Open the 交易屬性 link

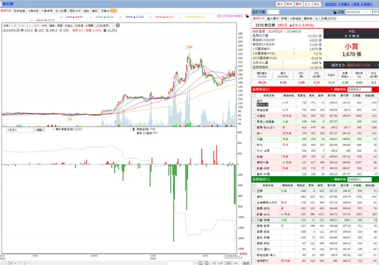344,4
